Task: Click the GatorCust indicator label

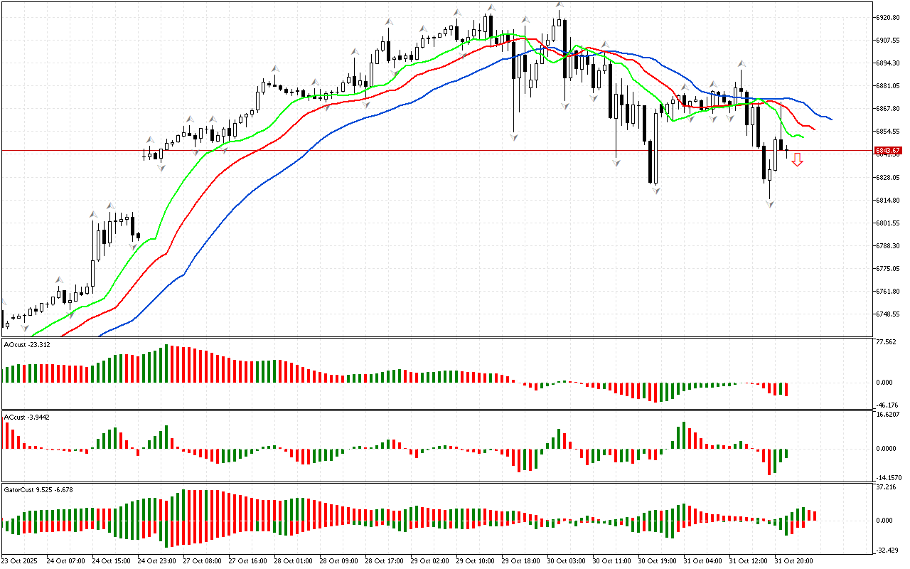Action: click(38, 489)
